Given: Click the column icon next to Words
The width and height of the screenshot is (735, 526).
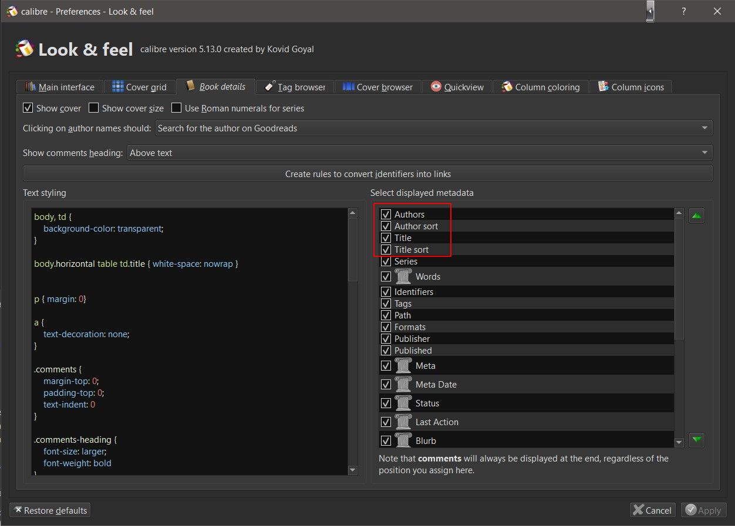Looking at the screenshot, I should click(x=403, y=277).
